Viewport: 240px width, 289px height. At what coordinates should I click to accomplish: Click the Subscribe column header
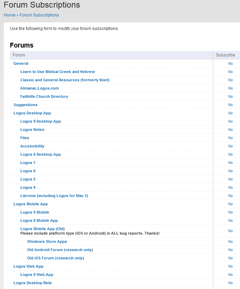[226, 55]
